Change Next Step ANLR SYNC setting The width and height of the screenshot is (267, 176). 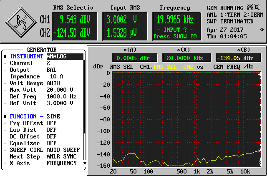[61, 156]
